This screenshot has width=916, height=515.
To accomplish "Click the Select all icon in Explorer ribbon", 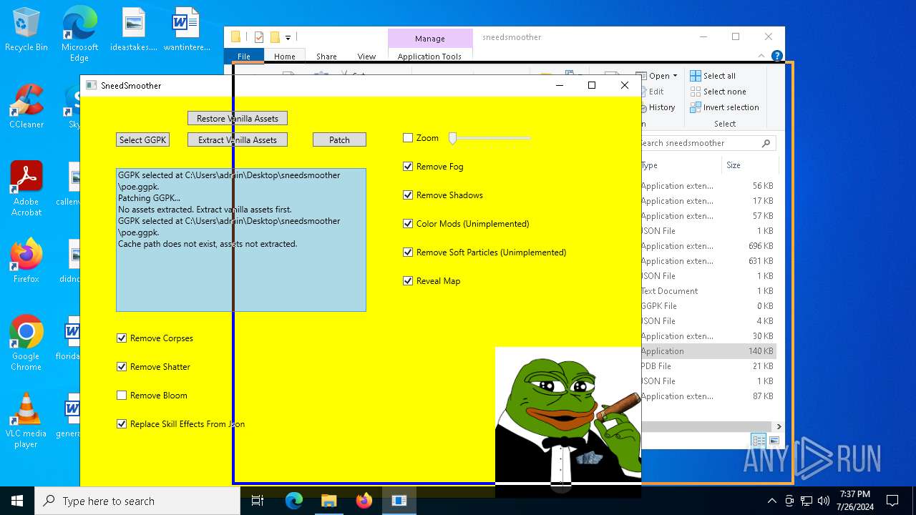I will 695,76.
